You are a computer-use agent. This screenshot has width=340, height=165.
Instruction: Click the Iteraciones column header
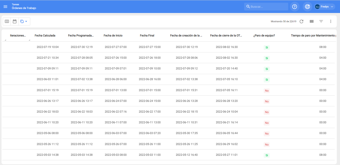pyautogui.click(x=18, y=35)
